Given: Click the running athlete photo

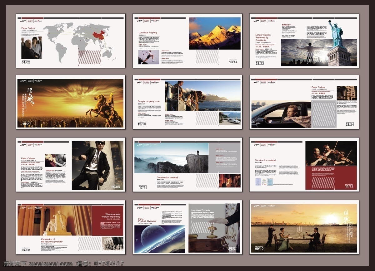Looking at the screenshot, I should (149, 57).
